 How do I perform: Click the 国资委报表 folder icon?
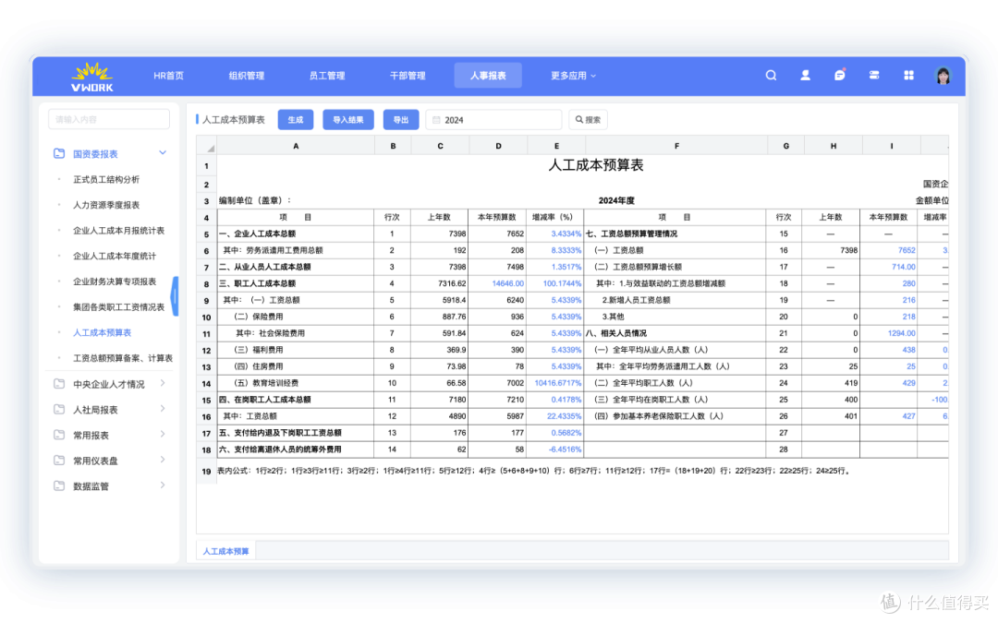coord(59,153)
